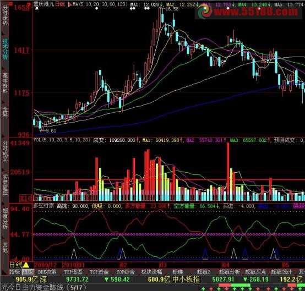The height and width of the screenshot is (291, 305).
Task: Click the small red icon in top-left corner
Action: pos(11,3)
